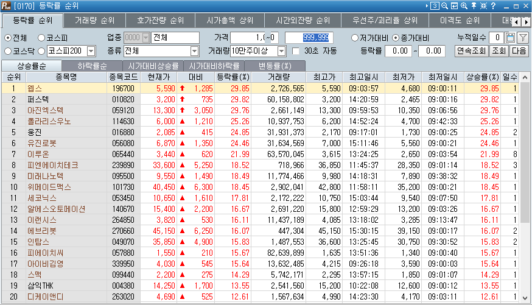Click stock code 263020

click(x=123, y=296)
